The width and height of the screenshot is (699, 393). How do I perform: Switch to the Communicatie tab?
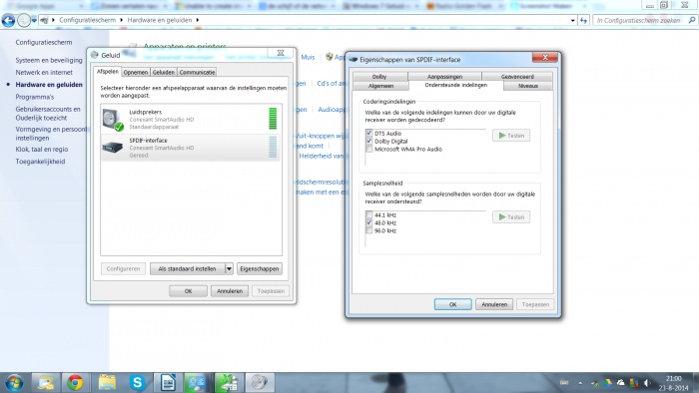(197, 72)
